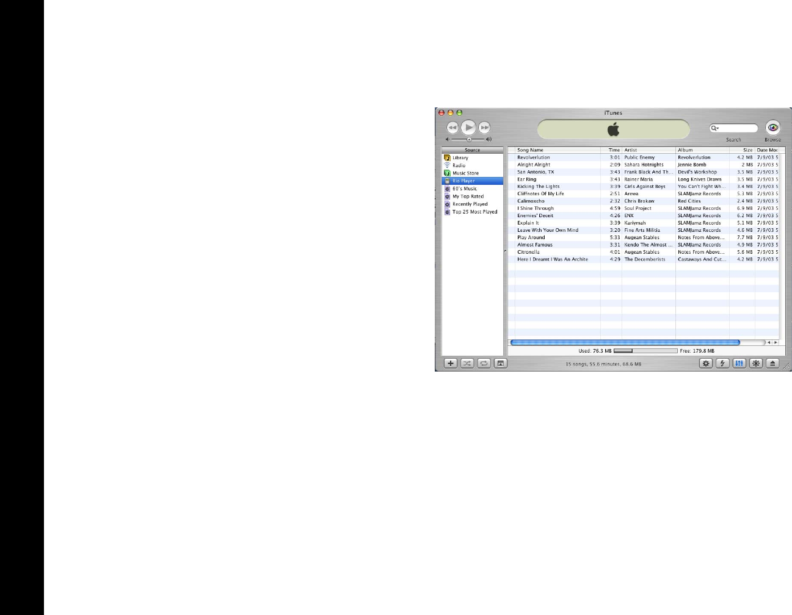This screenshot has height=615, width=792.
Task: Open the search magnifier dropdown
Action: pos(714,128)
